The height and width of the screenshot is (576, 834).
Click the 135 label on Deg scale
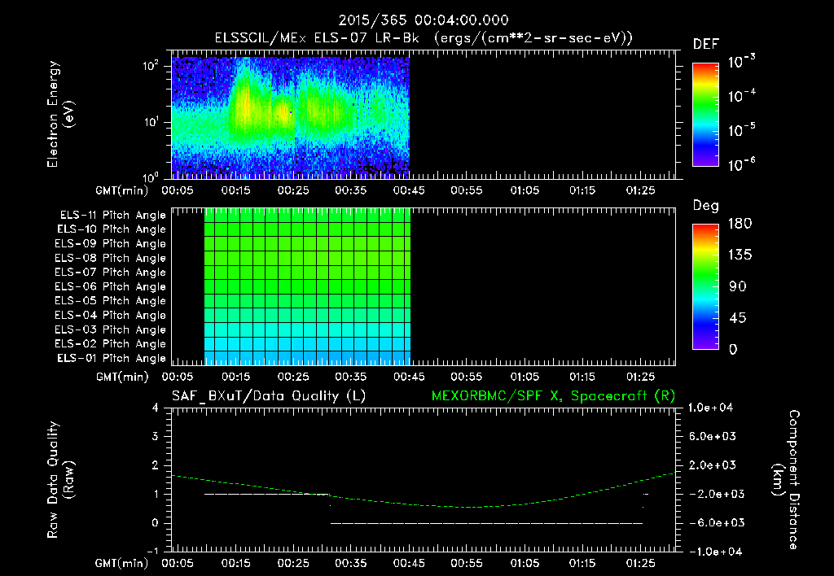[x=740, y=255]
